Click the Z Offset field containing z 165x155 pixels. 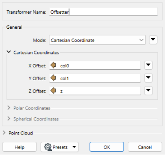95,91
